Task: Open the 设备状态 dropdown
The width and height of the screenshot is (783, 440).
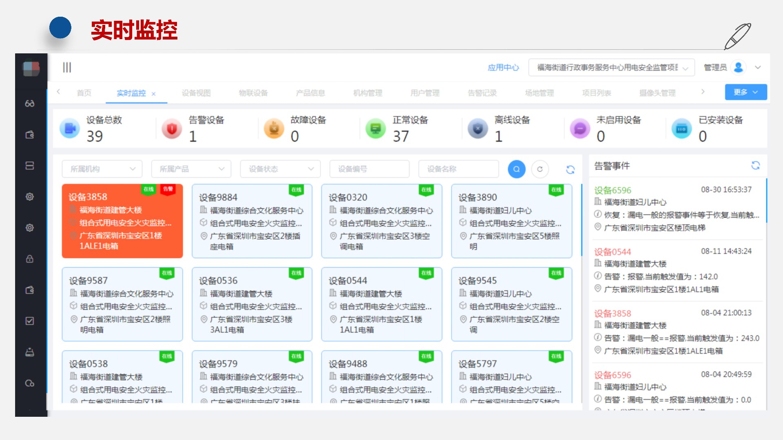Action: point(280,169)
